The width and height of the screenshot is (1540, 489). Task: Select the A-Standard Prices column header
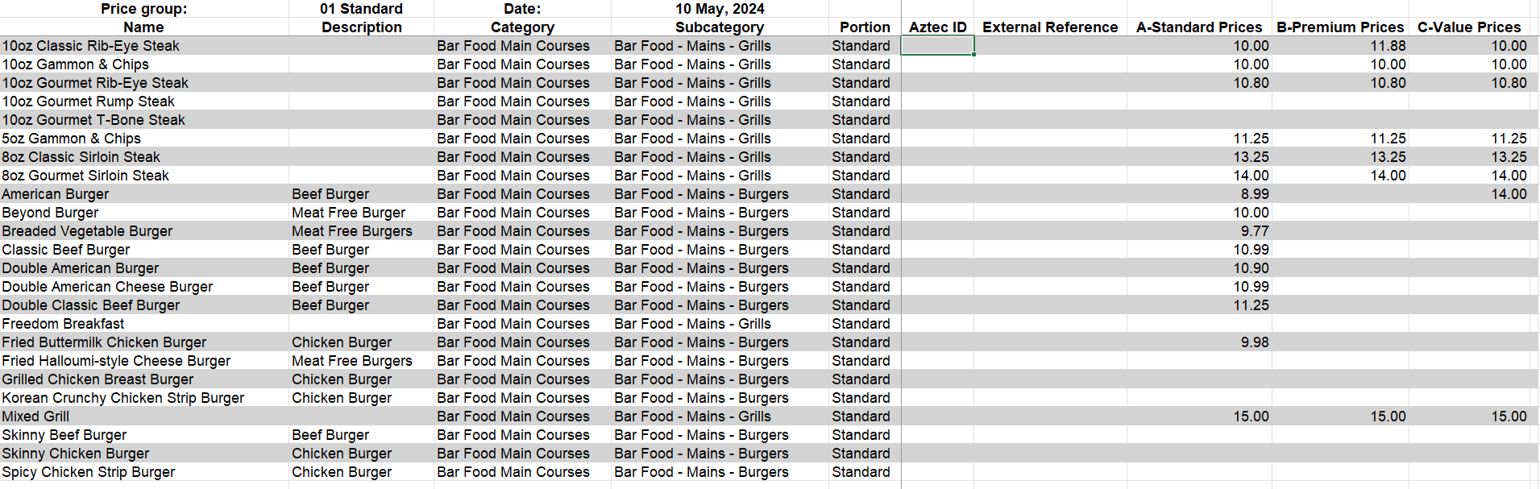1198,27
